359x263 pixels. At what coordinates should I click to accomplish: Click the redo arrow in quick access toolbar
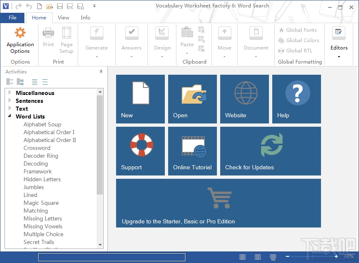tap(19, 6)
